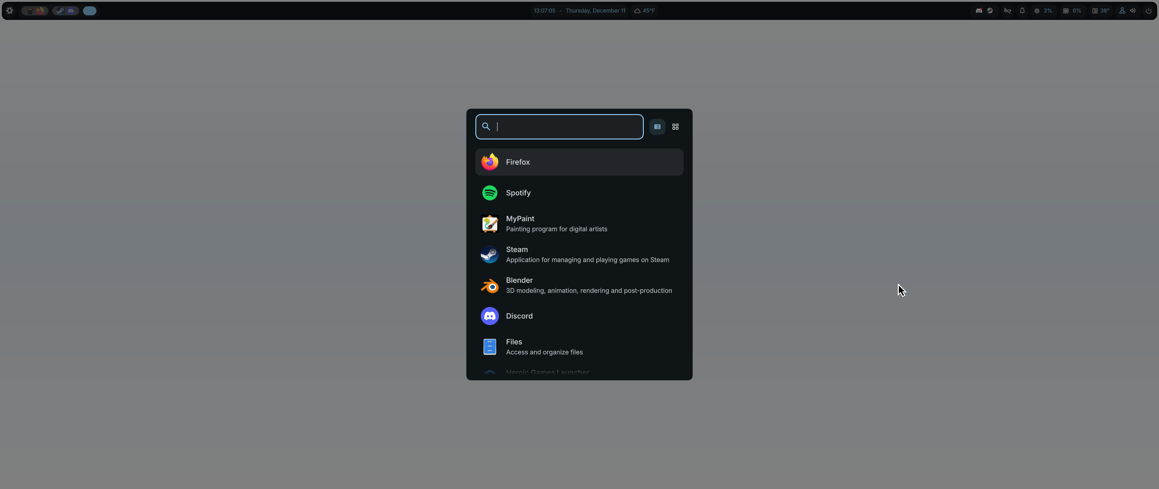Switch the launcher to grid view
This screenshot has height=489, width=1159.
click(x=675, y=127)
